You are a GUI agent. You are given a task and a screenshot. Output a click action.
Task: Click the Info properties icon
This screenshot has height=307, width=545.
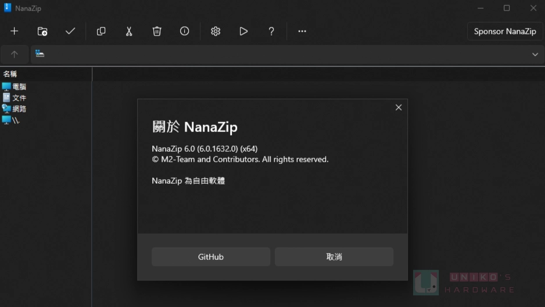coord(185,31)
